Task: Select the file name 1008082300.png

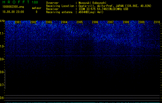Action: [x=13, y=7]
